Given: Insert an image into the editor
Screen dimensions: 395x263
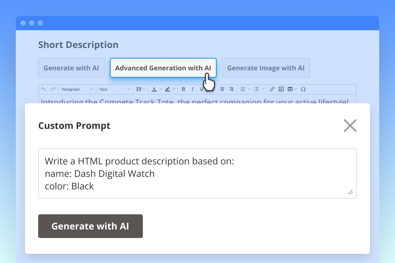Looking at the screenshot, I should click(x=281, y=89).
